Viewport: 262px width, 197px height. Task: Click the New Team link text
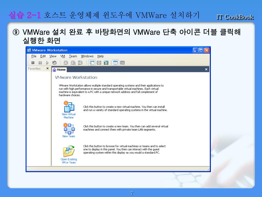(69, 136)
